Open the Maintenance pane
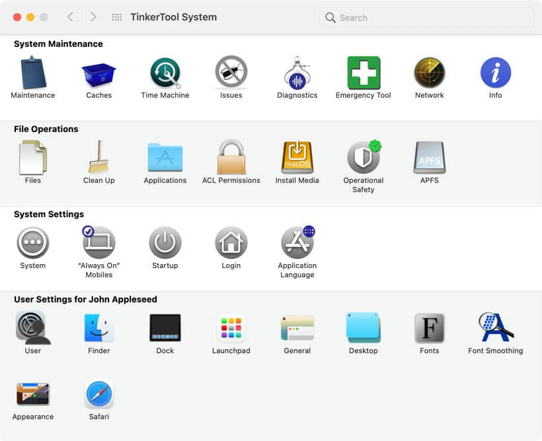The width and height of the screenshot is (542, 441). [x=32, y=74]
